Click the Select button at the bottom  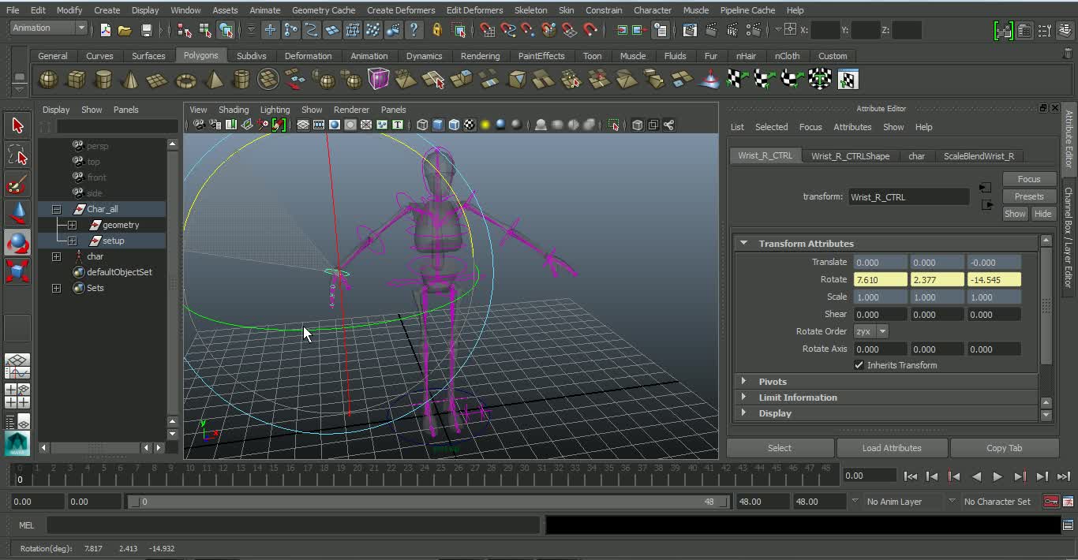pos(780,448)
